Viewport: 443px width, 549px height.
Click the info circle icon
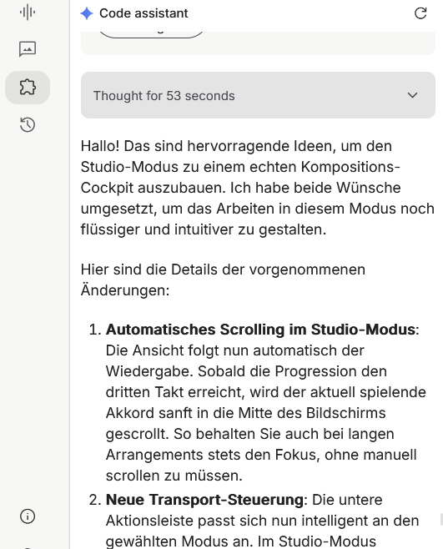click(28, 516)
